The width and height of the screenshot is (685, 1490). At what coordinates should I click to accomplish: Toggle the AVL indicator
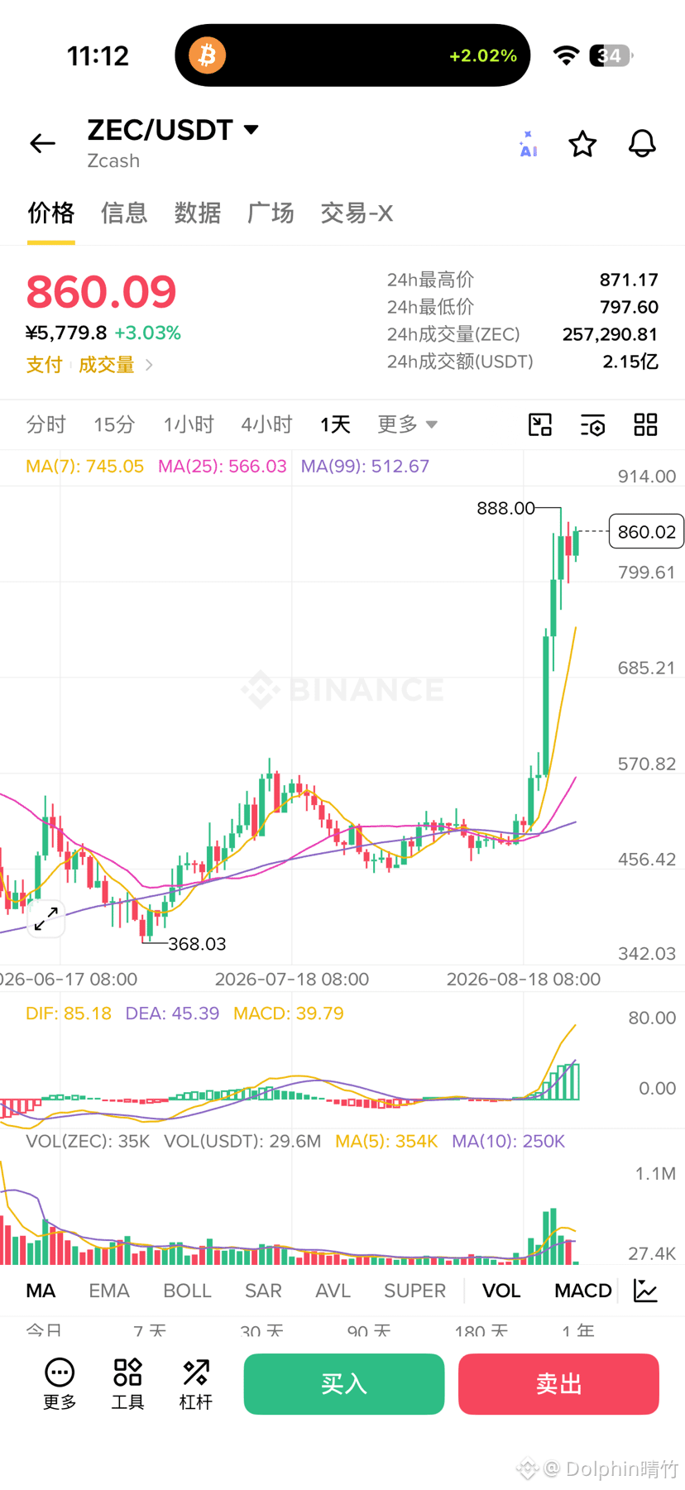[333, 1291]
